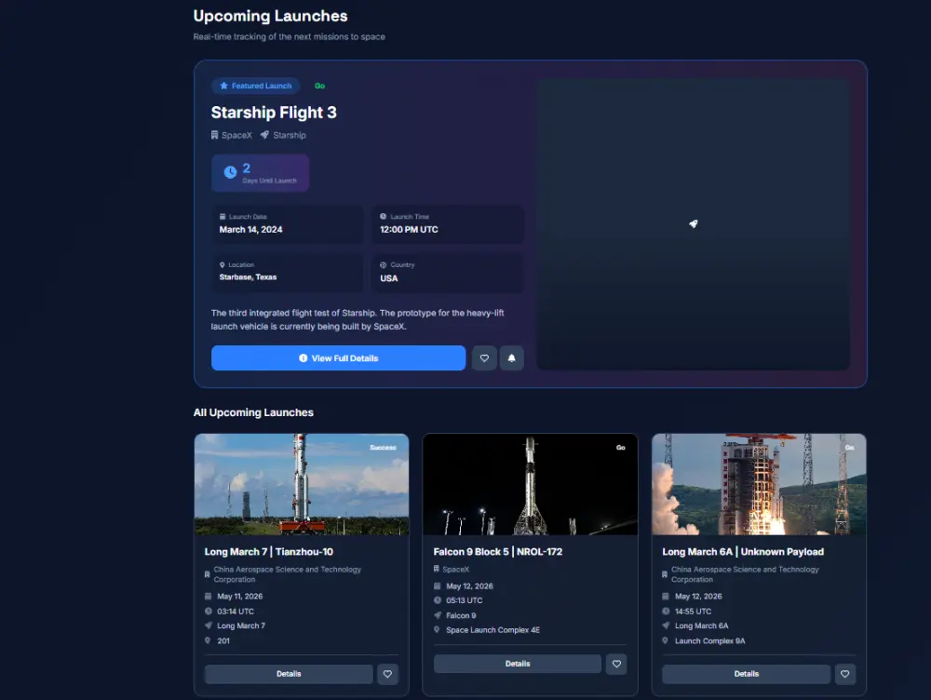Click the calendar icon beside Launch Date
The height and width of the screenshot is (700, 931).
click(223, 217)
